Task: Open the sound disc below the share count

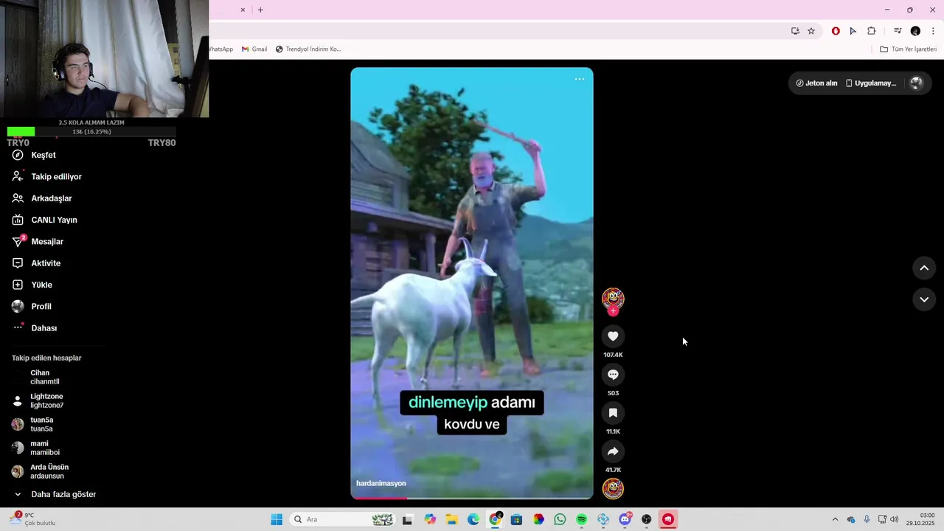Action: [x=613, y=488]
